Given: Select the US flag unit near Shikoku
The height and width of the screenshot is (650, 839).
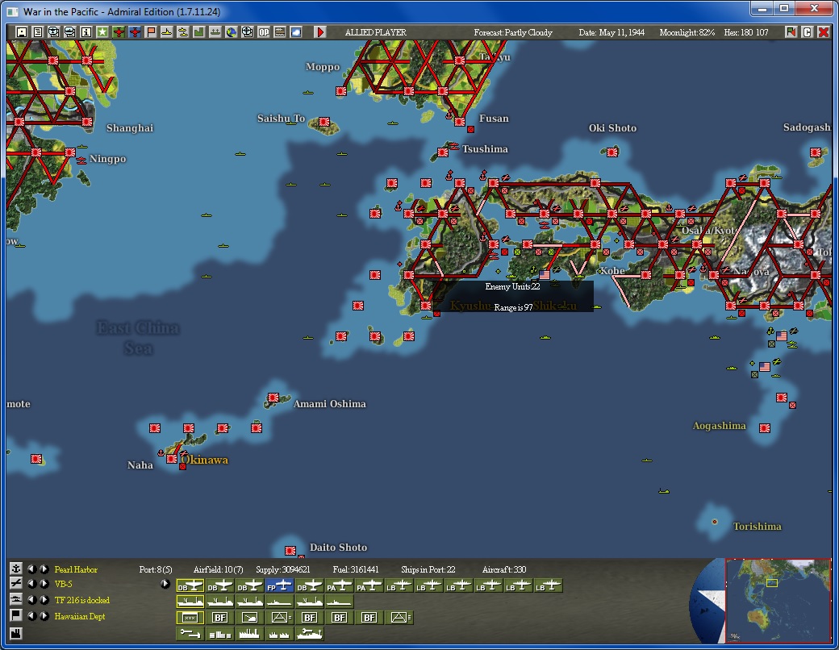Looking at the screenshot, I should [545, 274].
